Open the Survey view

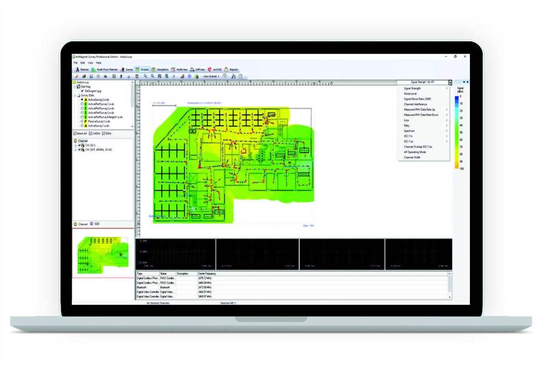(127, 70)
